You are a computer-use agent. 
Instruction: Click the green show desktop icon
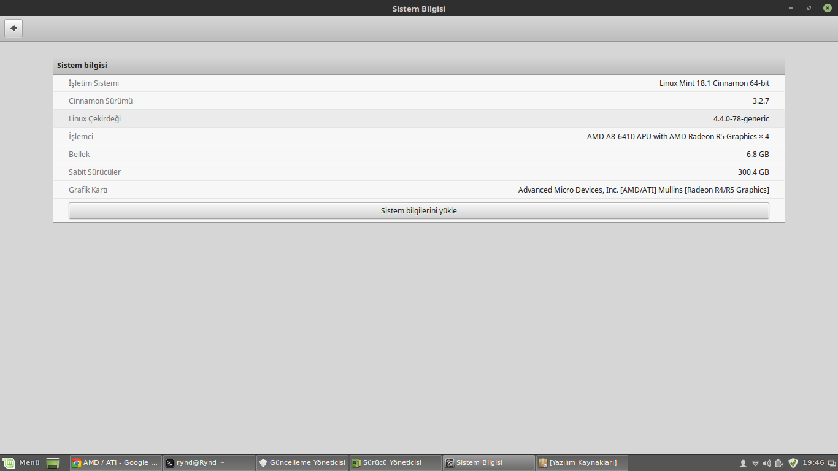[x=53, y=463]
